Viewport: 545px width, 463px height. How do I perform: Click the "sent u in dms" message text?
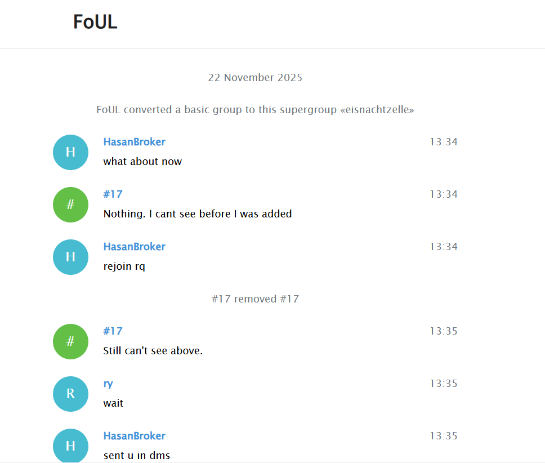136,456
